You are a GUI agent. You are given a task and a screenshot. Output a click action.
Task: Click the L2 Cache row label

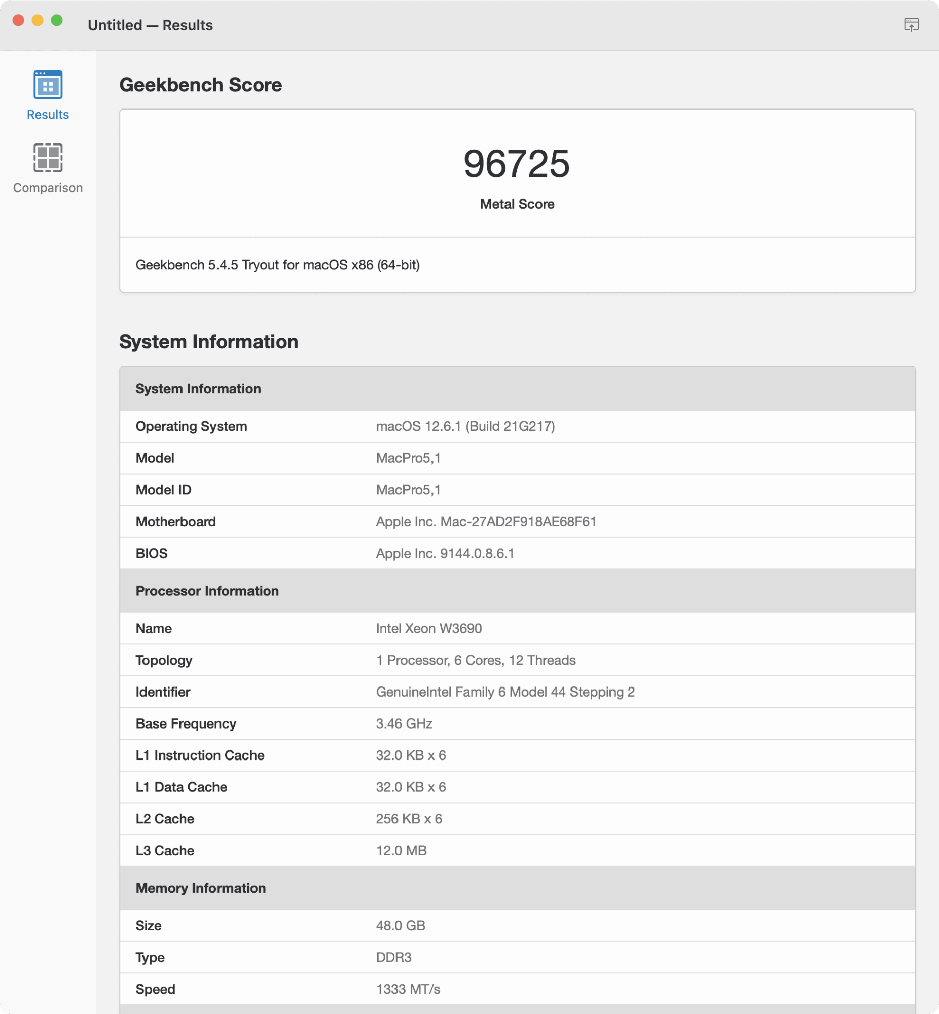point(165,819)
